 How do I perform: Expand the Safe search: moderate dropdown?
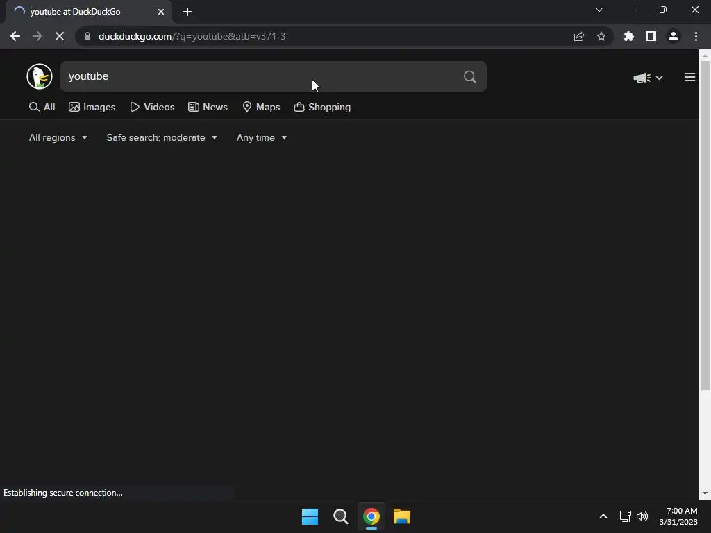pyautogui.click(x=162, y=138)
